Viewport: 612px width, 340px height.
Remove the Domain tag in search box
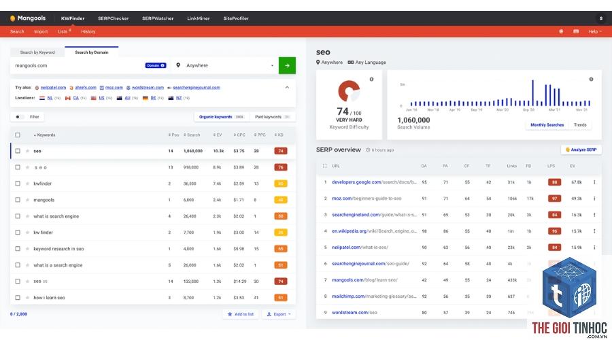[163, 65]
